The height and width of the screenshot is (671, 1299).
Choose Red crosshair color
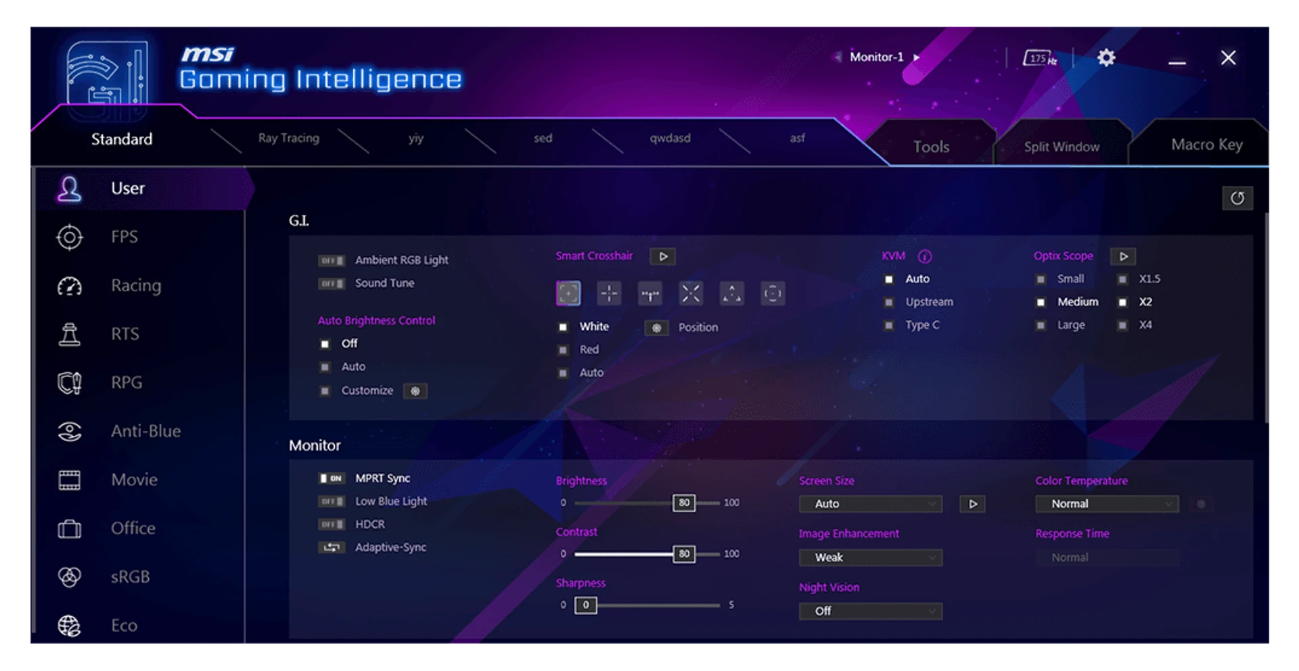563,350
